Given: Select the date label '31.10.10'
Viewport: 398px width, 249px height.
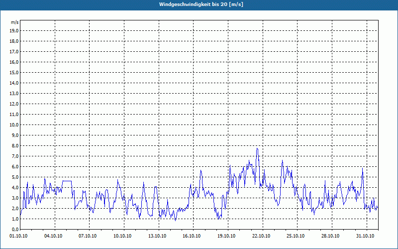Looking at the screenshot, I should [x=365, y=236].
